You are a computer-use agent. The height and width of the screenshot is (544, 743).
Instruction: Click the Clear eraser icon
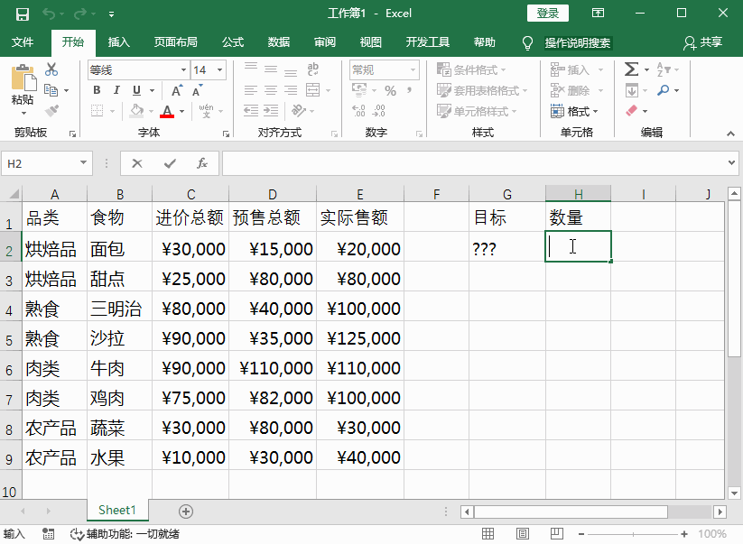[632, 111]
